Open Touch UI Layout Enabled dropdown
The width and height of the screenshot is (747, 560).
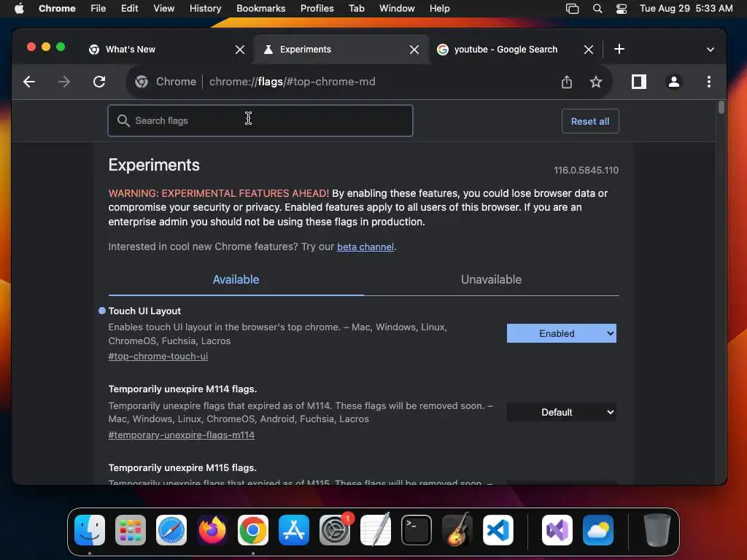pyautogui.click(x=561, y=333)
